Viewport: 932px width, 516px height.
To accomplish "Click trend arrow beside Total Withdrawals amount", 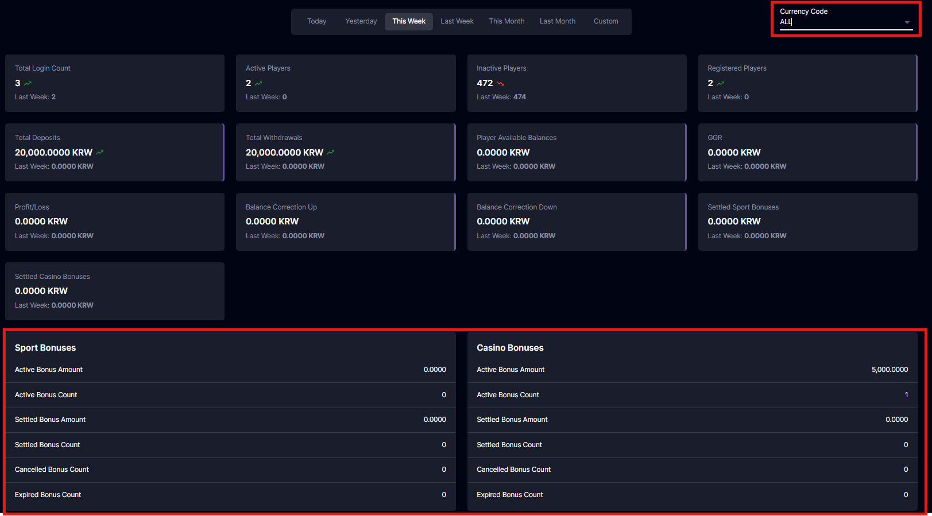I will [x=331, y=153].
